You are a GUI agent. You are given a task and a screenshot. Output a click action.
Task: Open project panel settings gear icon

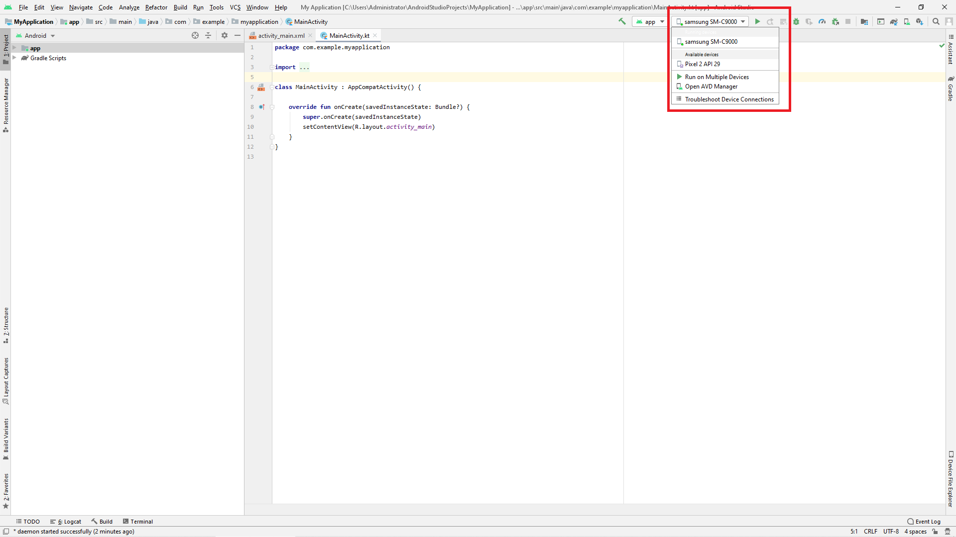coord(225,35)
